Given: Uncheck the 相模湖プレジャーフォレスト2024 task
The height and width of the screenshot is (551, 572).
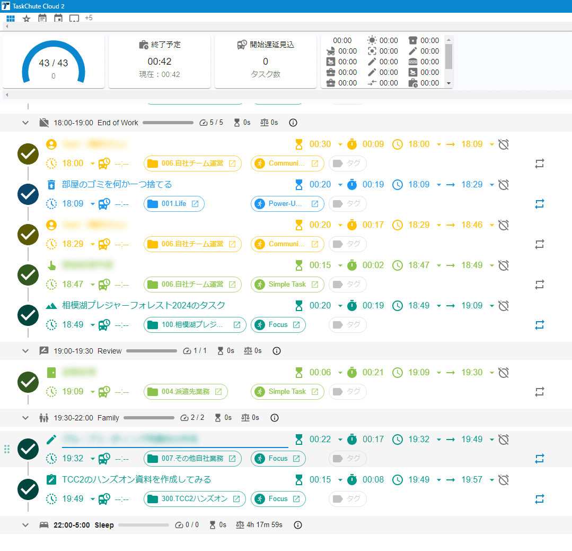Looking at the screenshot, I should 28,315.
